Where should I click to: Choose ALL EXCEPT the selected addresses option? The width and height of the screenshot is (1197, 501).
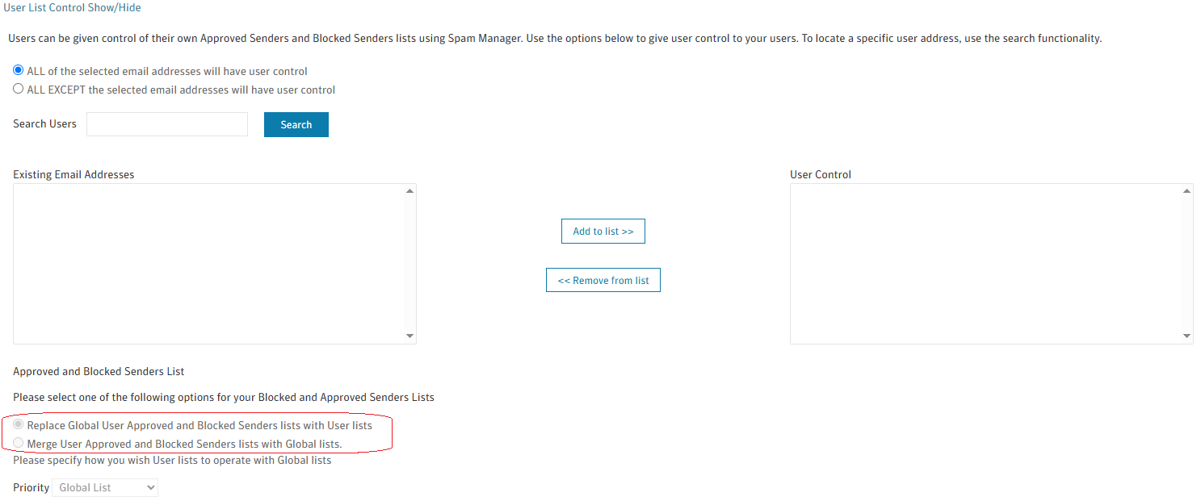pyautogui.click(x=19, y=89)
